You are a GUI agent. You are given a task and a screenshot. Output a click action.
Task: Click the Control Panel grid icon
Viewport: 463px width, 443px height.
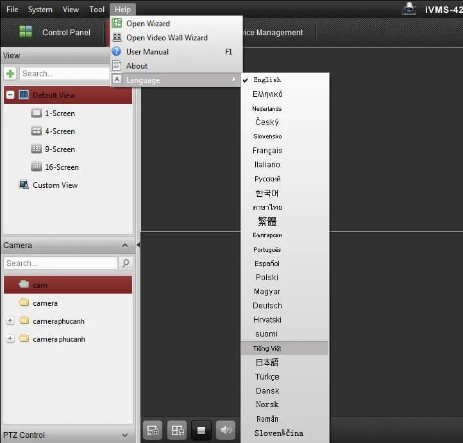[26, 32]
